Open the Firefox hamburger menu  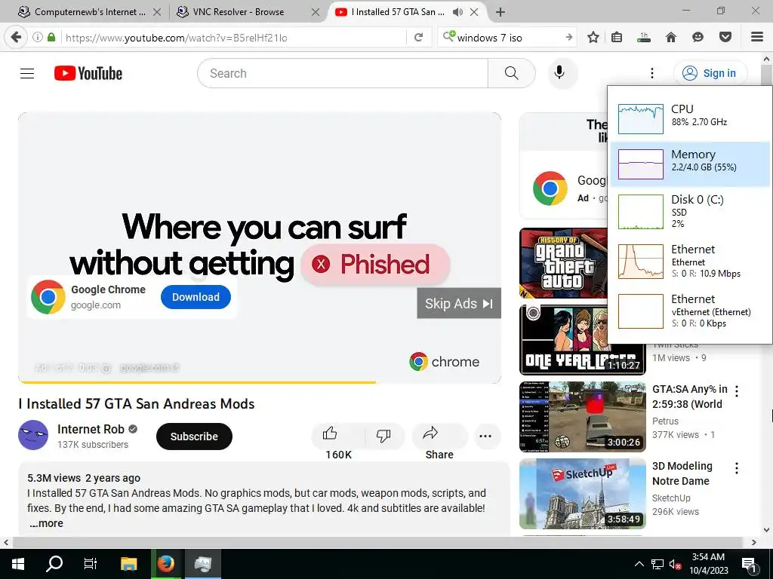(757, 38)
